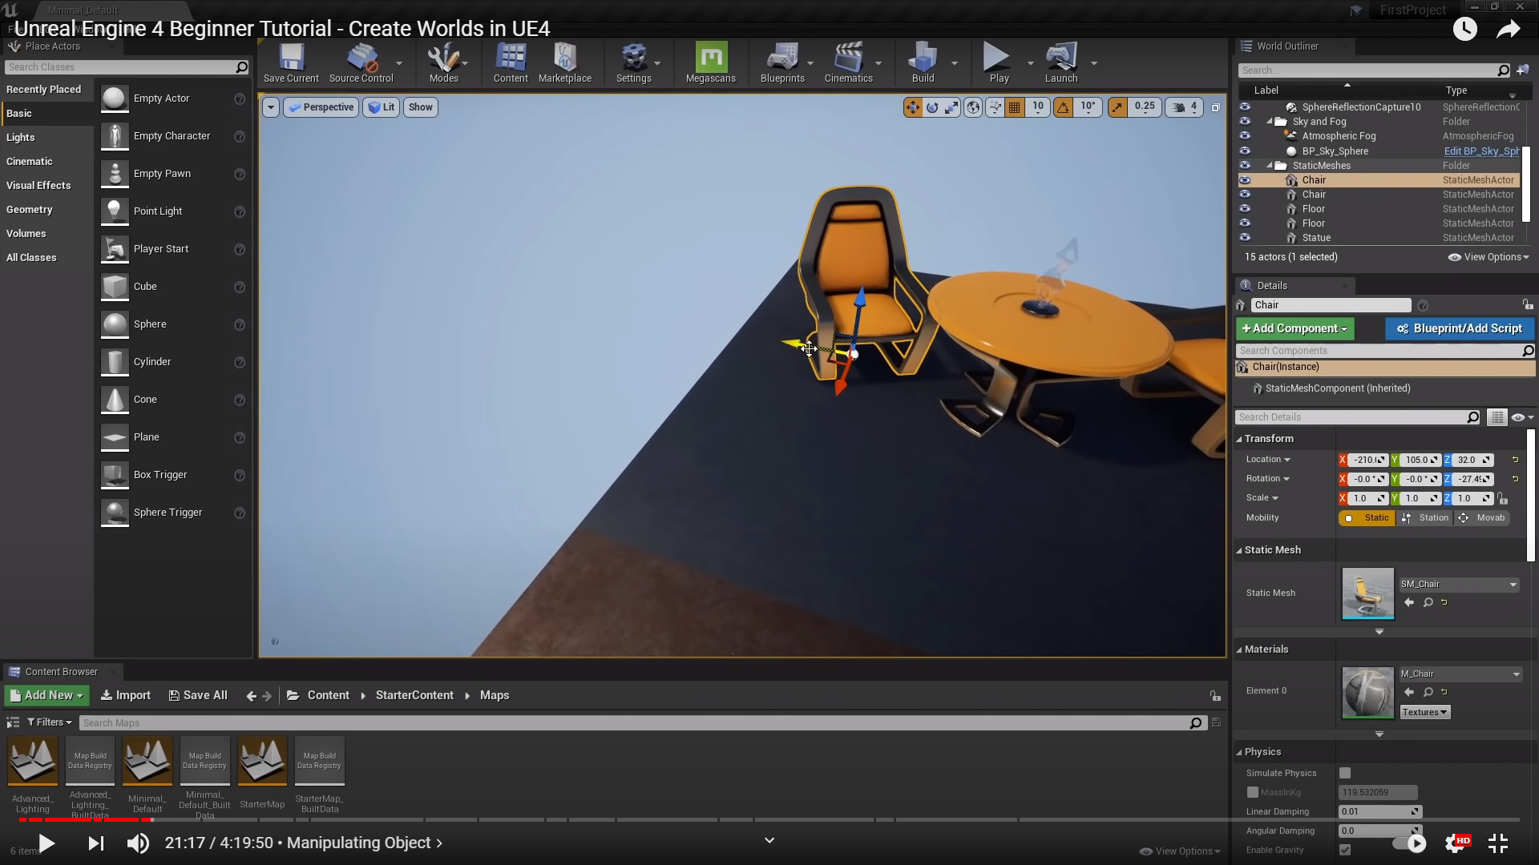Collapse the StaticMeshes folder in outliner
The height and width of the screenshot is (865, 1539).
point(1270,166)
